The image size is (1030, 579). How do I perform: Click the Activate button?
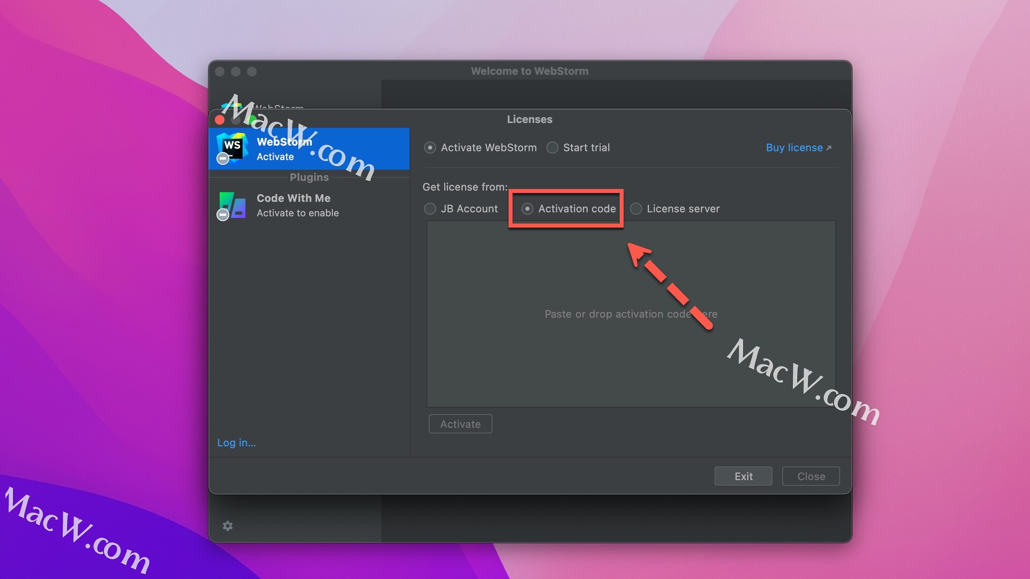pyautogui.click(x=460, y=424)
